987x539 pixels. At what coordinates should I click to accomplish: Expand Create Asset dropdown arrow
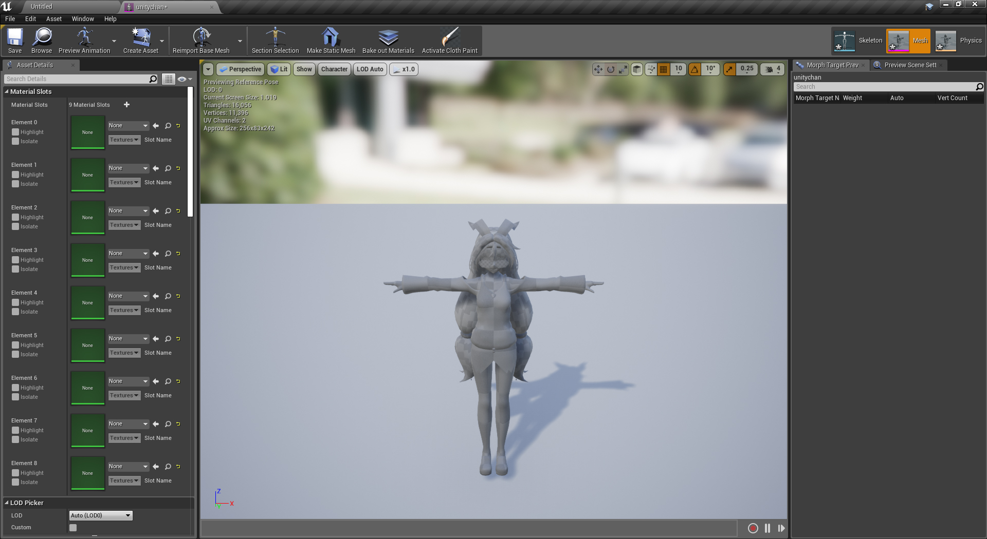pyautogui.click(x=162, y=41)
